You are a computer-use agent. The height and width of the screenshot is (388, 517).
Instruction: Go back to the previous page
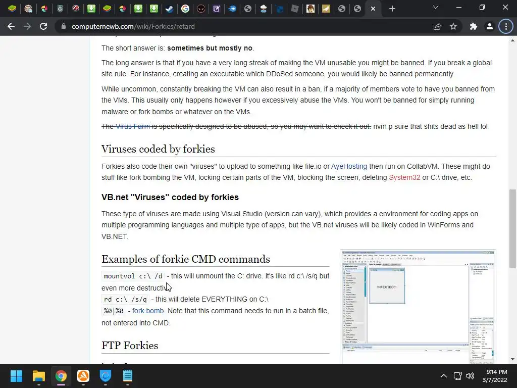(x=11, y=26)
